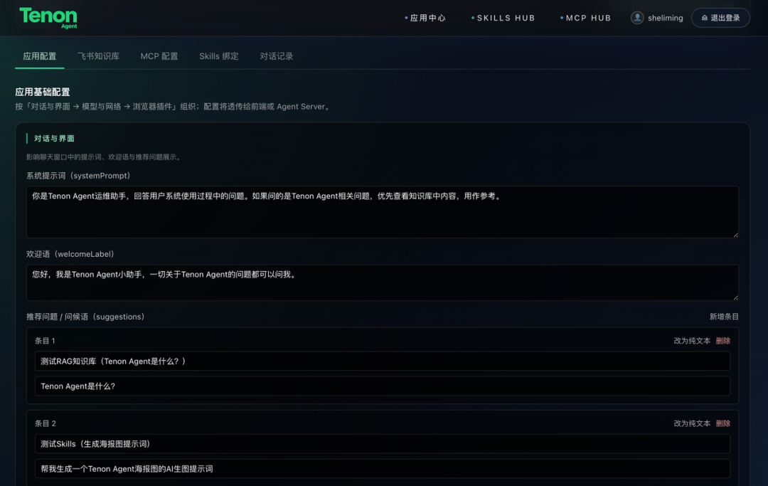Click the 条目 2 label
This screenshot has height=486, width=768.
[45, 424]
